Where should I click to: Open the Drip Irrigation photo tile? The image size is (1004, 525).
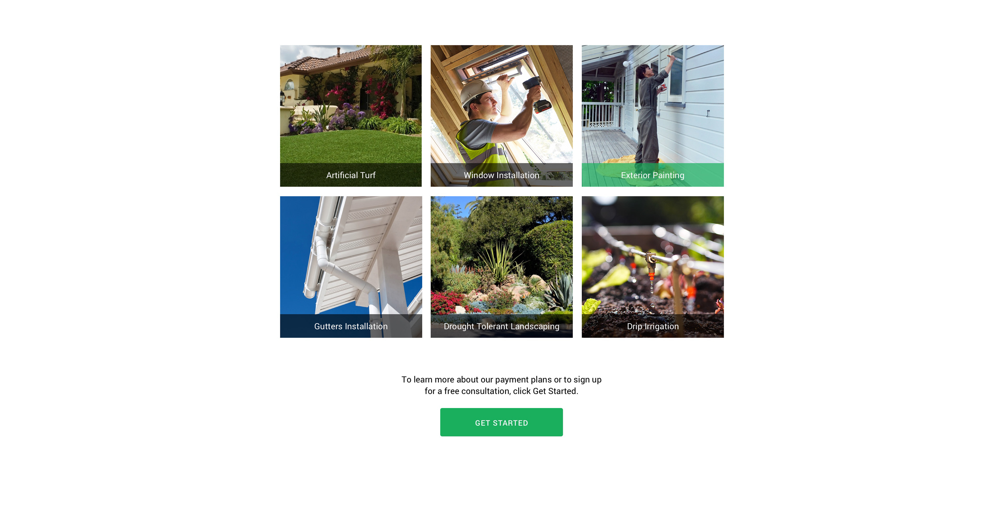(653, 267)
